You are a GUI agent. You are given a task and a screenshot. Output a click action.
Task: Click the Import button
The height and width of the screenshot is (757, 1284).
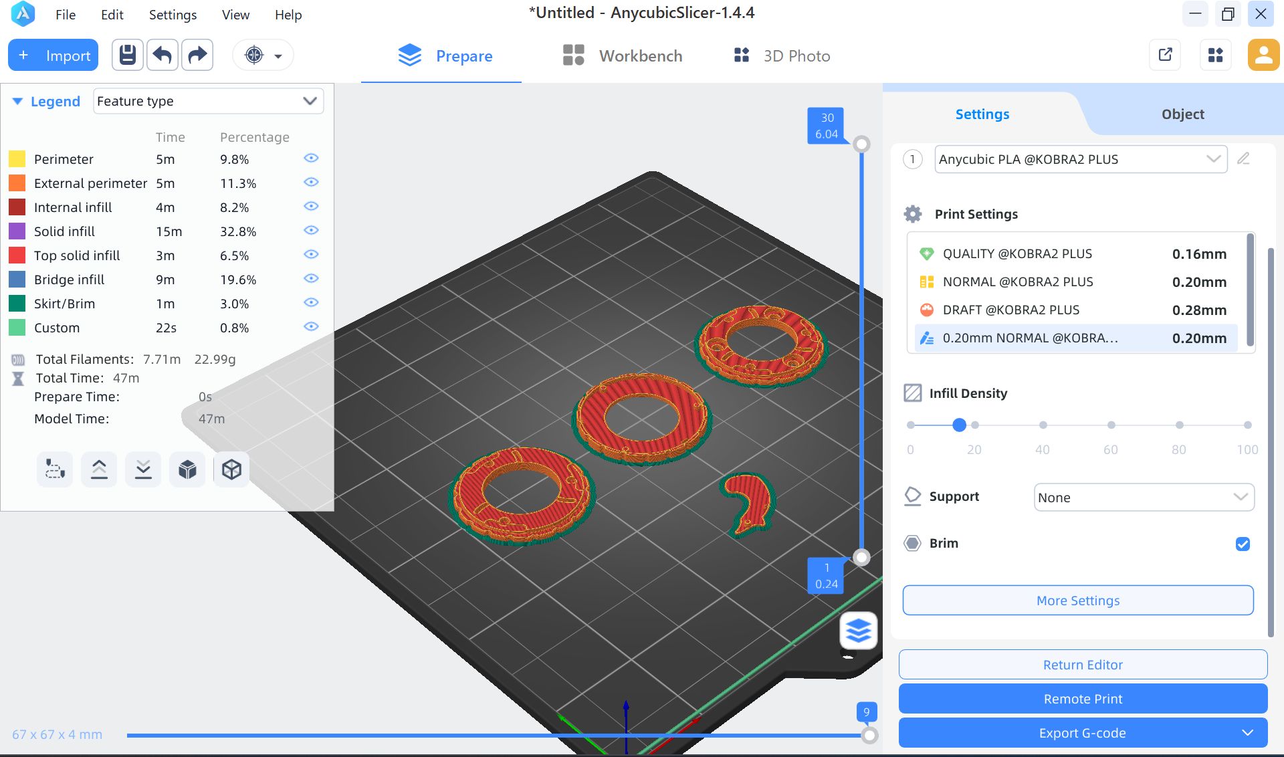click(53, 56)
